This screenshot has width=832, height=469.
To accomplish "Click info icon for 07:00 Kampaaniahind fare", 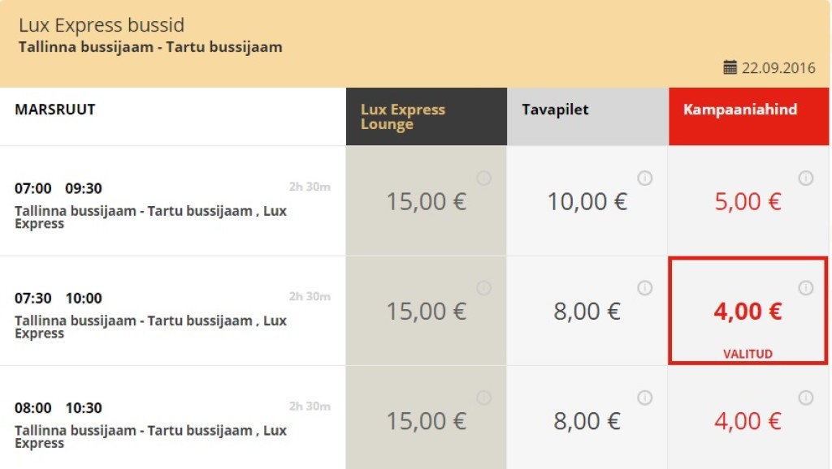I will (x=806, y=179).
